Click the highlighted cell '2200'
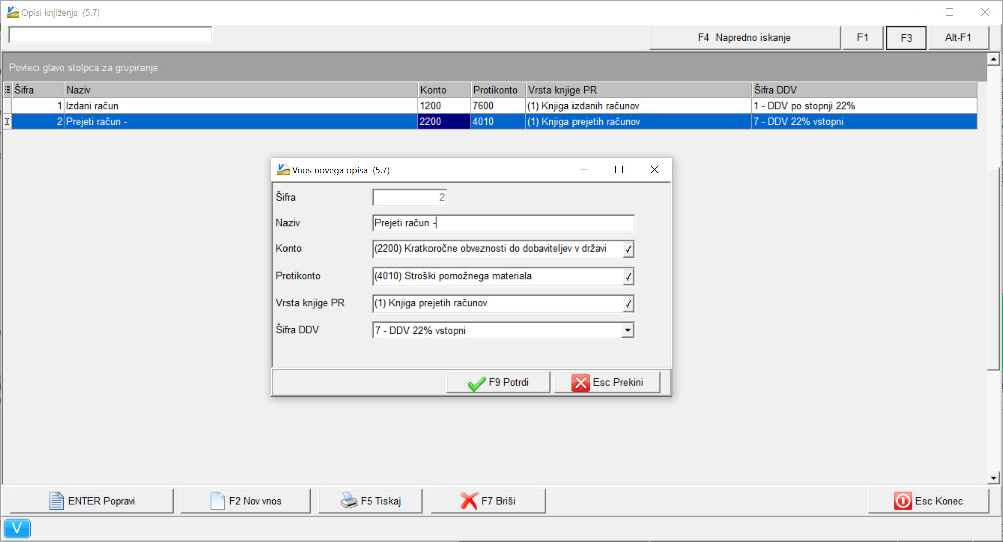 (445, 122)
